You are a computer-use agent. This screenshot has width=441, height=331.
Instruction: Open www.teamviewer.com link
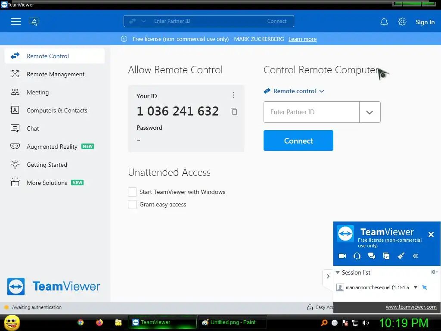tap(411, 307)
